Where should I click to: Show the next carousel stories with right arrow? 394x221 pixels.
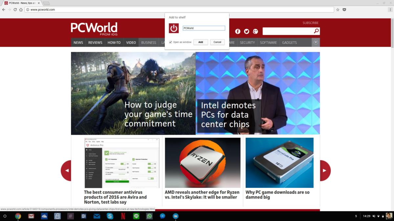point(325,171)
